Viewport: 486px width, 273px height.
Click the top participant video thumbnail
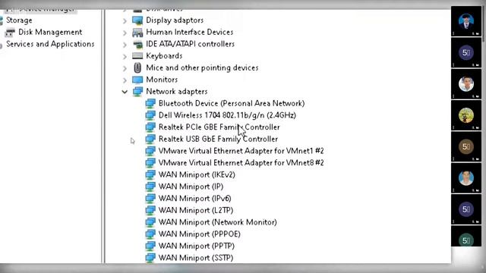[x=466, y=21]
